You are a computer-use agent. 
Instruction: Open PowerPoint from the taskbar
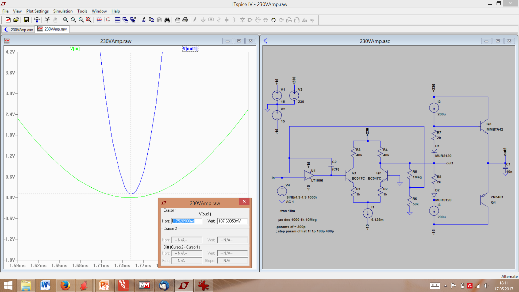click(x=104, y=286)
